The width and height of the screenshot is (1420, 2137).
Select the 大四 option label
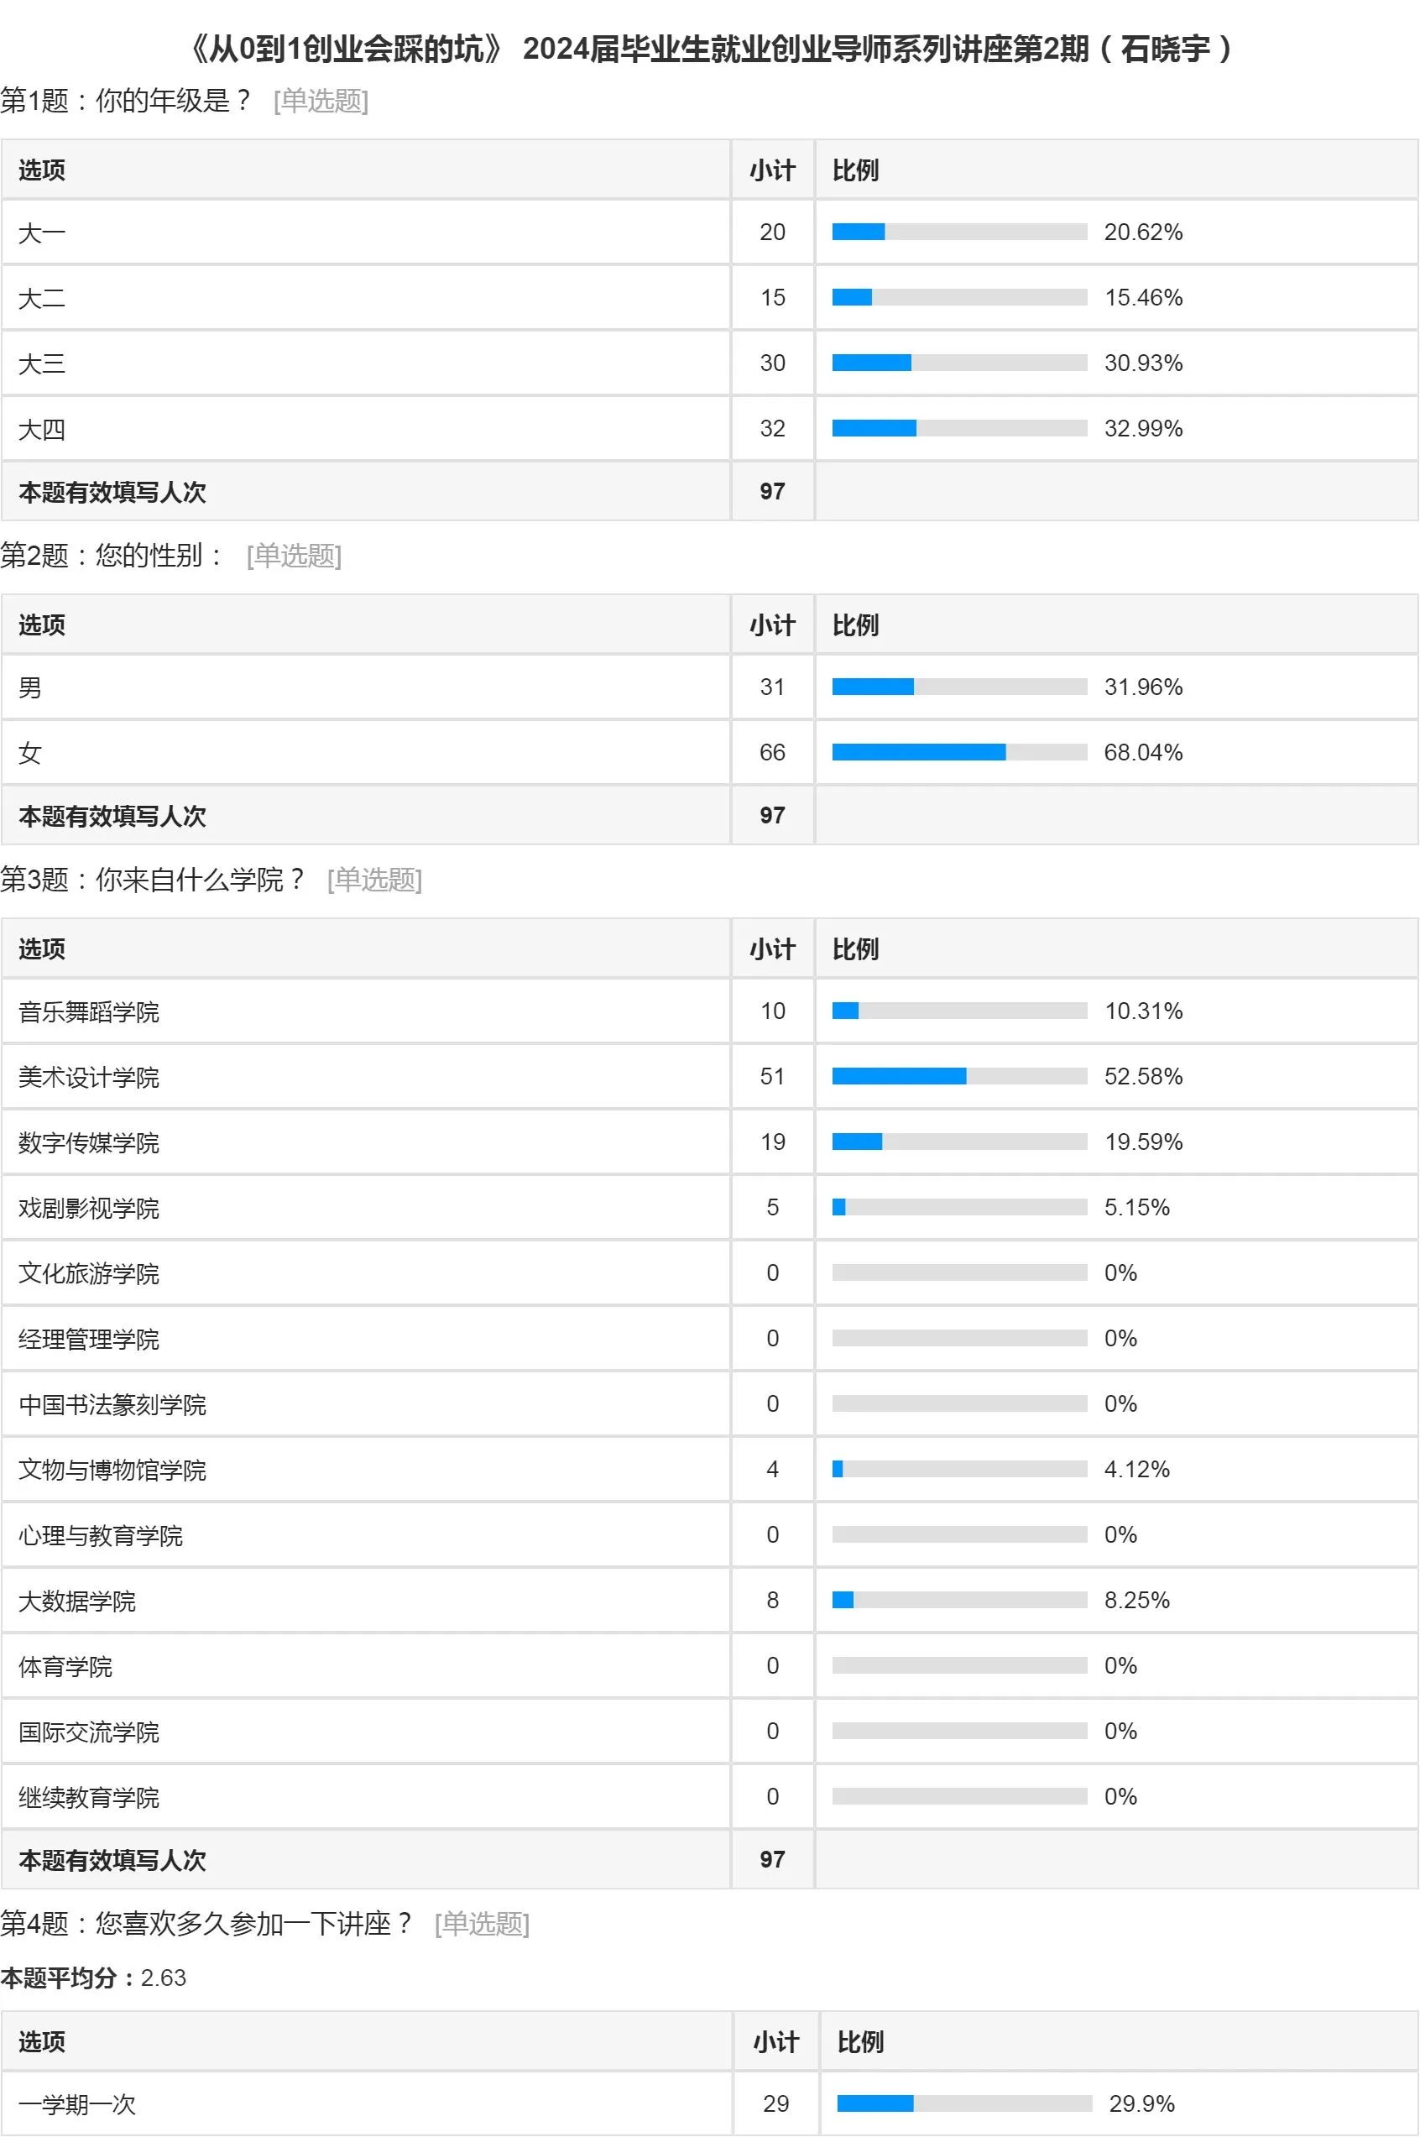(x=42, y=429)
